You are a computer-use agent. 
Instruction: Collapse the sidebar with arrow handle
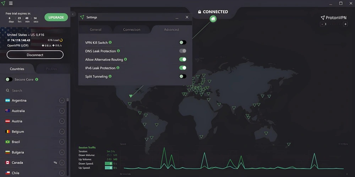pos(73,14)
